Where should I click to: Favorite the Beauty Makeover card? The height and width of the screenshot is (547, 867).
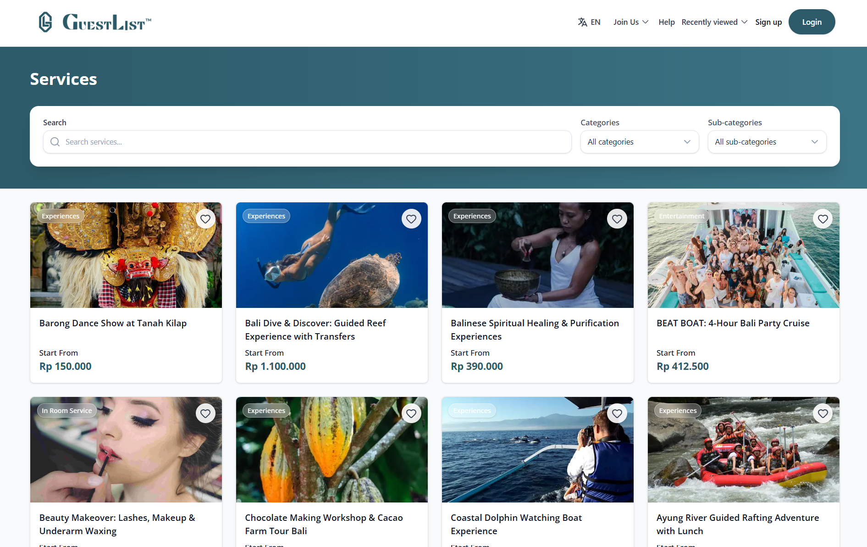coord(205,413)
